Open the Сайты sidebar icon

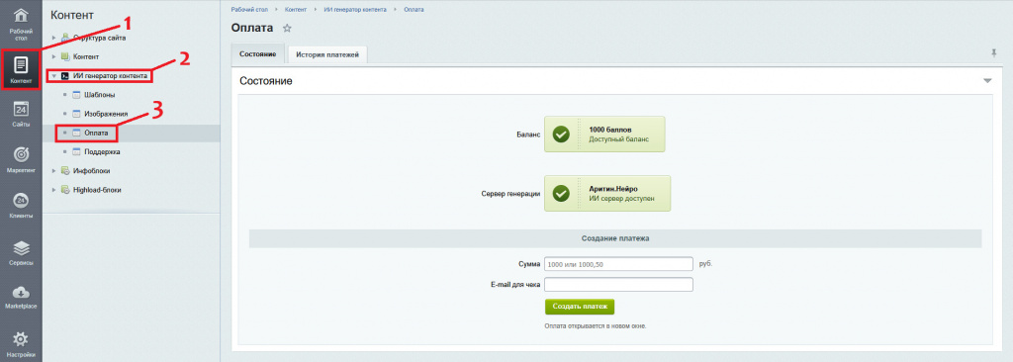coord(21,109)
